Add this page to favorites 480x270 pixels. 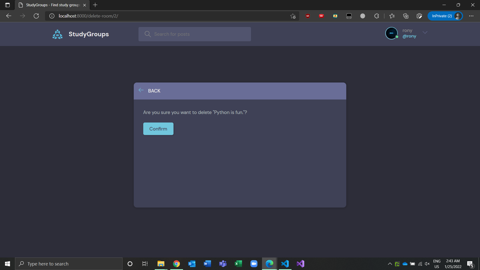point(293,16)
